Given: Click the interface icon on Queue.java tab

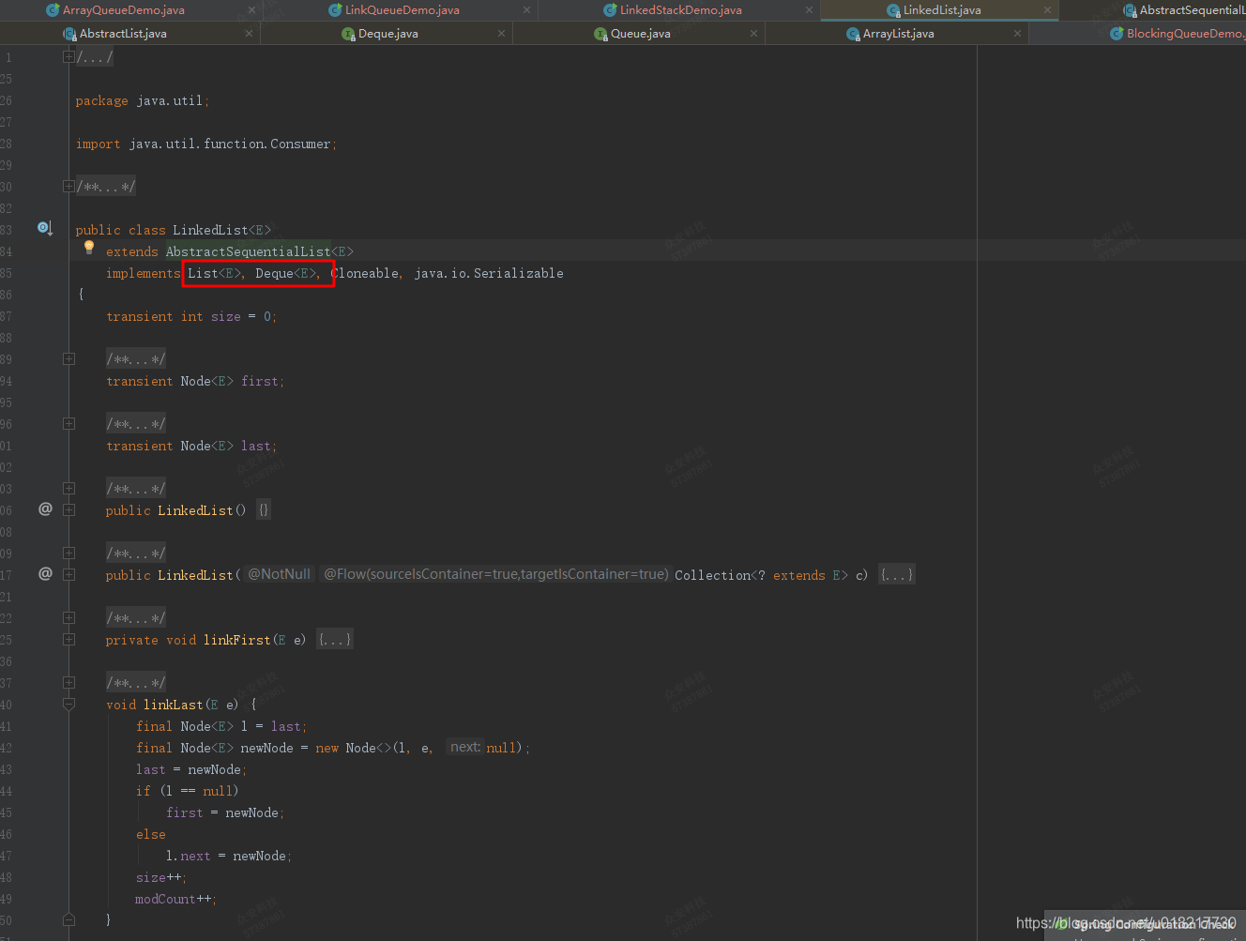Looking at the screenshot, I should pyautogui.click(x=600, y=34).
